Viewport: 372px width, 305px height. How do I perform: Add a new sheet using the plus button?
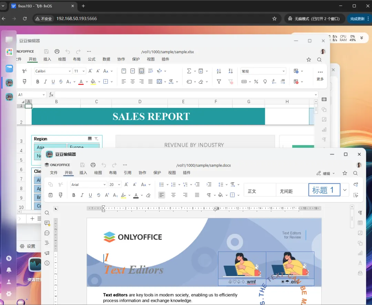[32, 218]
